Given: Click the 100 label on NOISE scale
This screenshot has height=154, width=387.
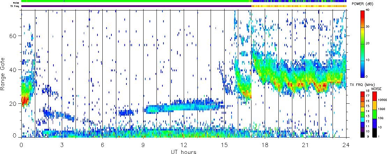Looking at the screenshot, I should tap(381, 118).
